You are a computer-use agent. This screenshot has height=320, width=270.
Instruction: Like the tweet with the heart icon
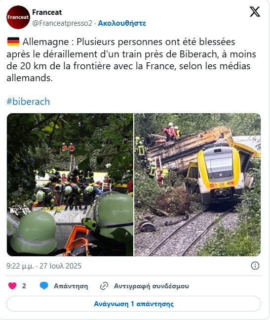click(12, 286)
